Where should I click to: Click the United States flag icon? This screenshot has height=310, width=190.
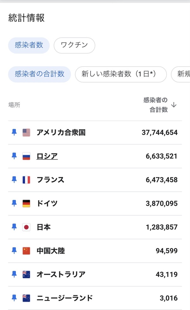26,132
